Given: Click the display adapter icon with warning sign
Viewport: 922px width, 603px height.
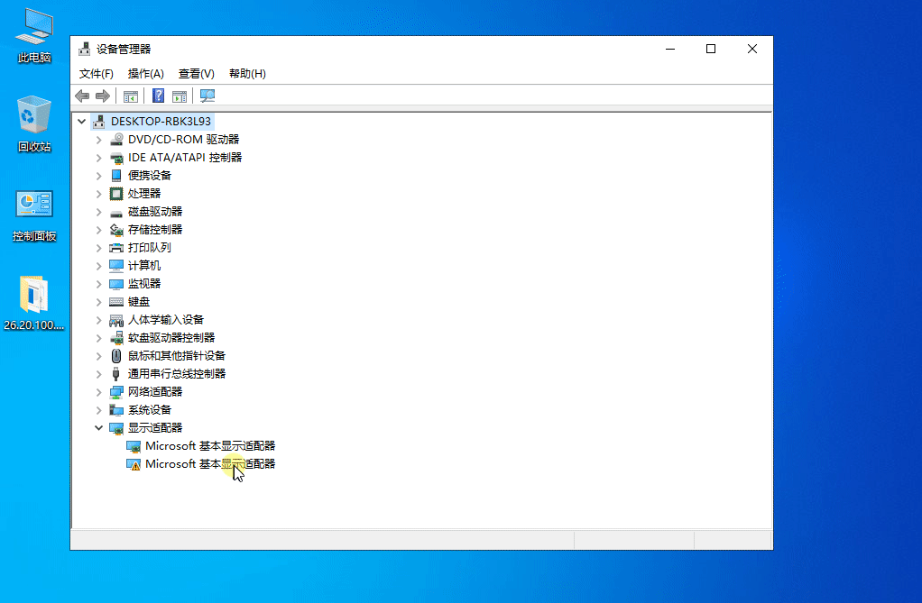Looking at the screenshot, I should tap(134, 464).
